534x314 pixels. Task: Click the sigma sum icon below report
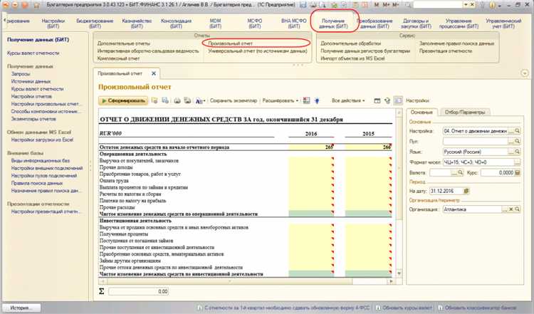[103, 291]
